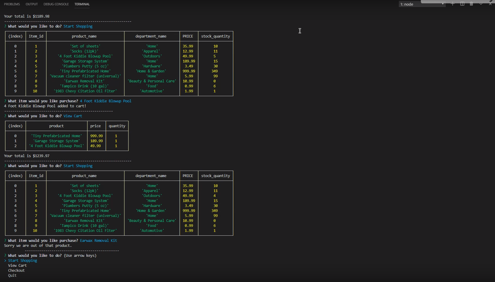Open the '1: node' terminal selector dropdown

[422, 4]
